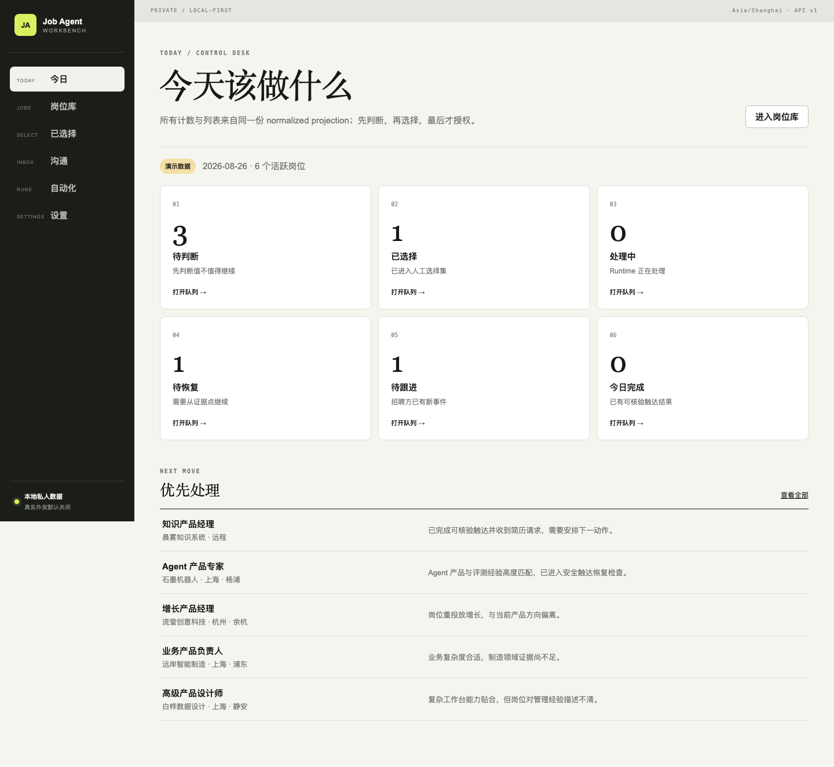Viewport: 834px width, 767px height.
Task: Click the JA logo icon
Action: (x=25, y=25)
